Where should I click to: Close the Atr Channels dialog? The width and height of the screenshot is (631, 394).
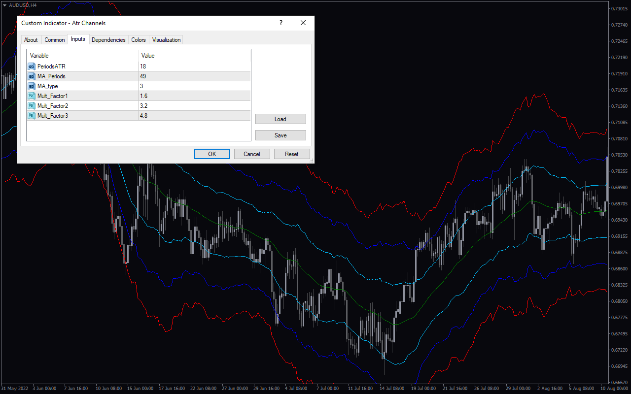(303, 23)
